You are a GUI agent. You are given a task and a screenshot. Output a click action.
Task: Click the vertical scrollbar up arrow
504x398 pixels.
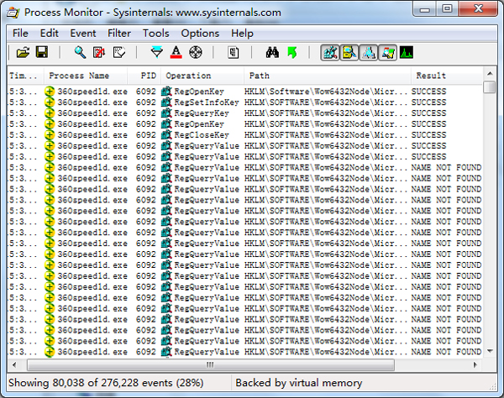[x=490, y=74]
